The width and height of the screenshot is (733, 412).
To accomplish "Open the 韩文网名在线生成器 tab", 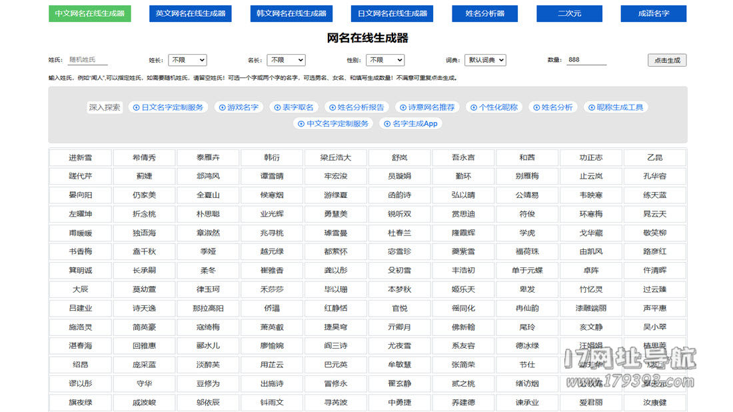I will point(291,13).
